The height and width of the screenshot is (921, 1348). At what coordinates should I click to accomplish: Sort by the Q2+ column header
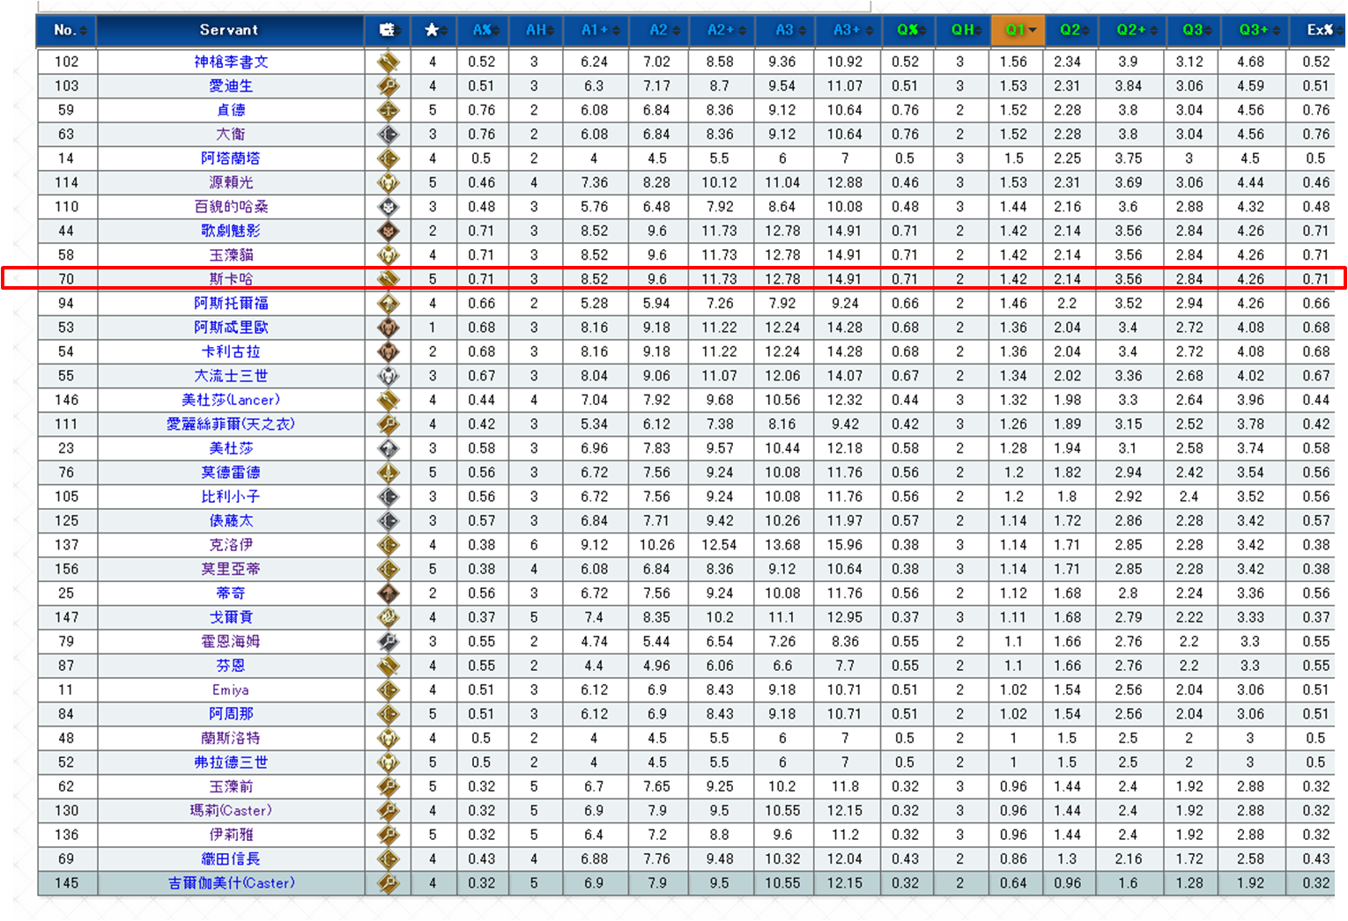(x=1131, y=30)
